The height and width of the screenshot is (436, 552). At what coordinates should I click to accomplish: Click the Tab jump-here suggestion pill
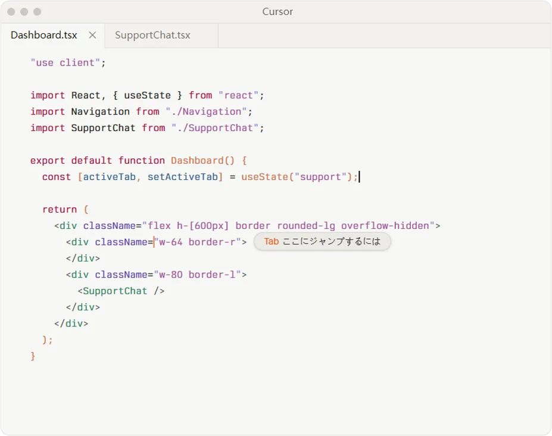coord(322,242)
